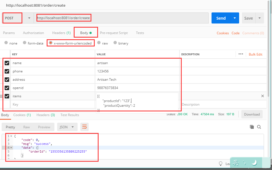Switch to the Test Results tab

(70, 115)
